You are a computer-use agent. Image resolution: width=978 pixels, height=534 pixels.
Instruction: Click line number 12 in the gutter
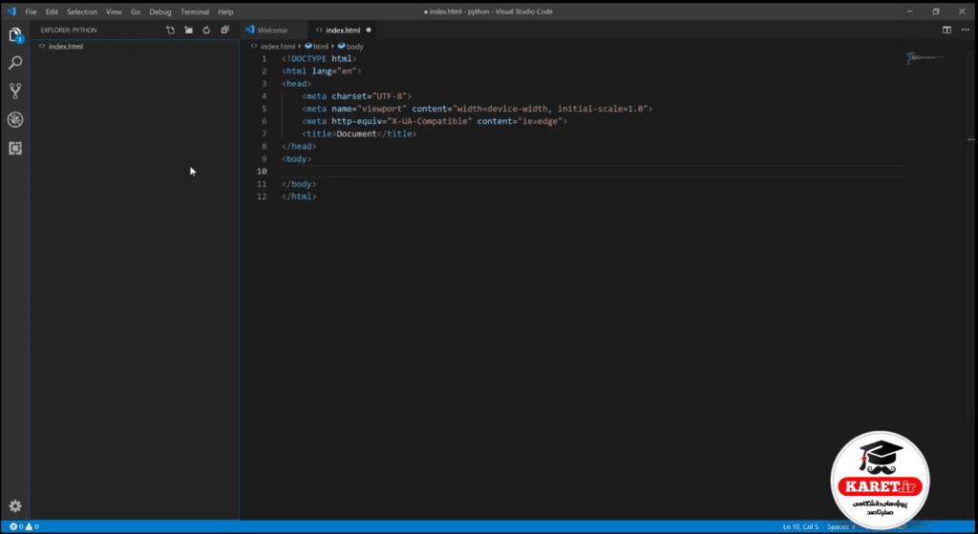[262, 196]
